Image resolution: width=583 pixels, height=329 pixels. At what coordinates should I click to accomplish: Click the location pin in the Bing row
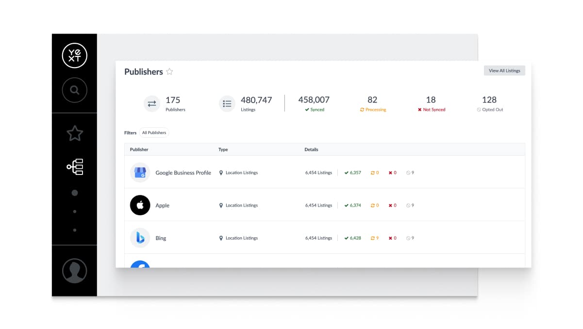[x=221, y=238]
